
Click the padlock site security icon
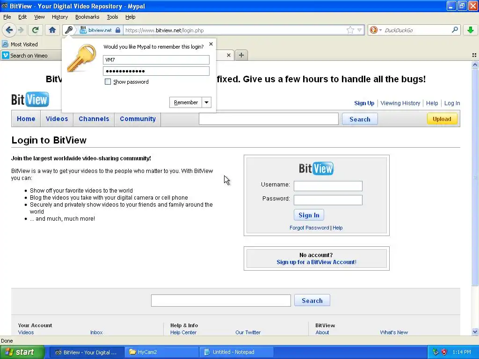click(x=117, y=30)
